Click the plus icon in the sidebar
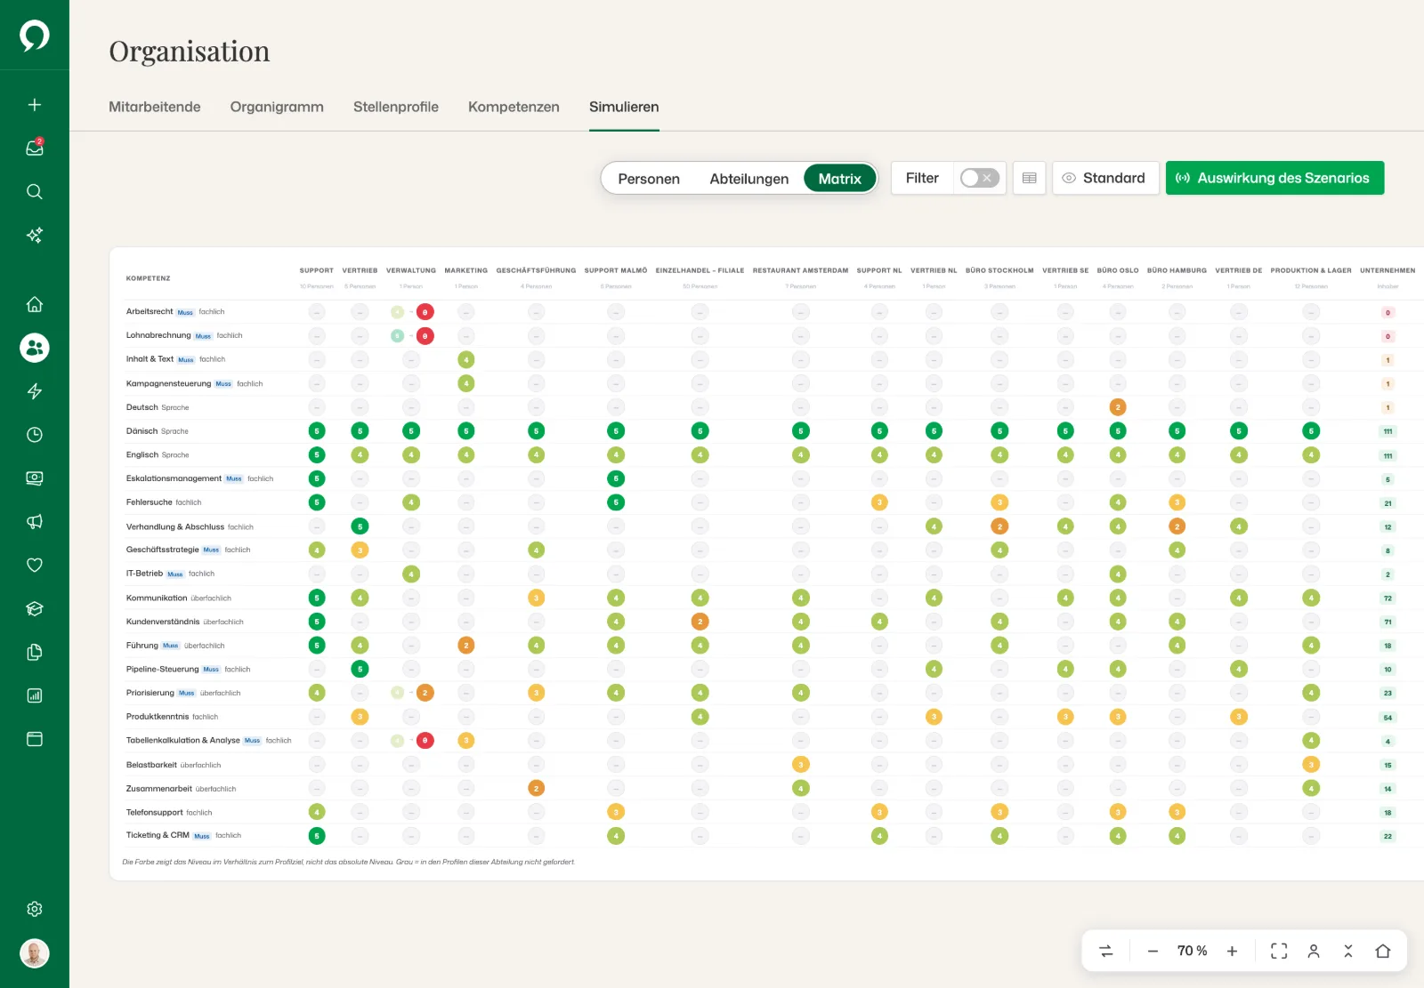 point(35,105)
